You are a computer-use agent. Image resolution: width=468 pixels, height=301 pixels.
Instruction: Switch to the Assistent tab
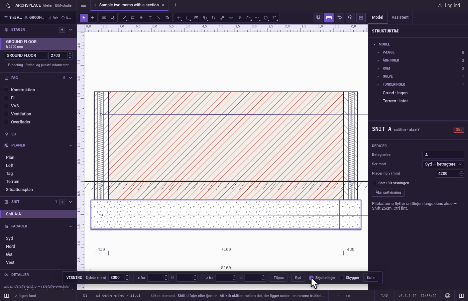tap(400, 17)
